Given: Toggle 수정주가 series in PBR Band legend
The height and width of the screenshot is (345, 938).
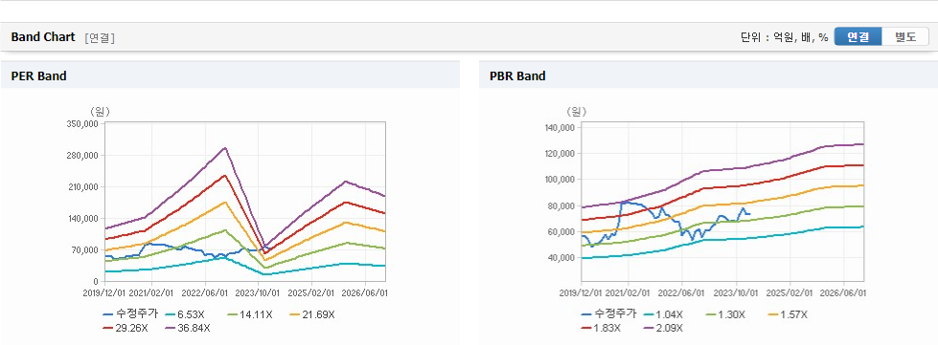Looking at the screenshot, I should click(608, 314).
